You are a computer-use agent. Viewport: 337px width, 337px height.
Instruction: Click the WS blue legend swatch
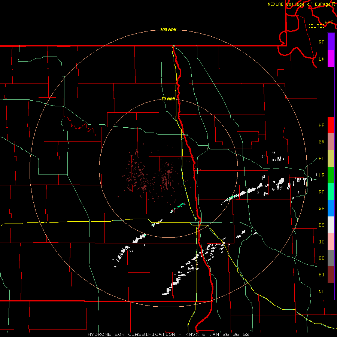[331, 208]
